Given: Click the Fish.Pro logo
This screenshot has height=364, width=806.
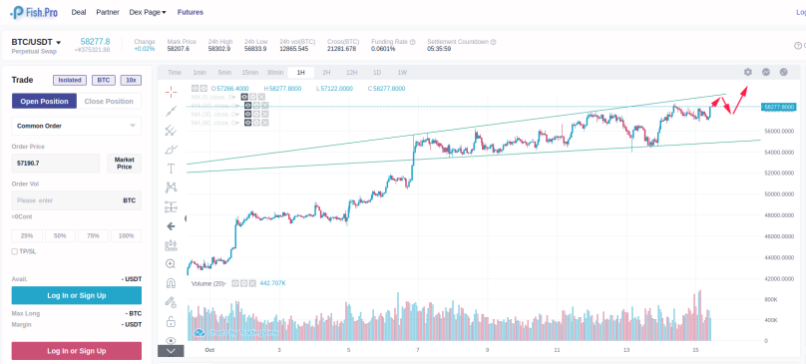Looking at the screenshot, I should 34,12.
